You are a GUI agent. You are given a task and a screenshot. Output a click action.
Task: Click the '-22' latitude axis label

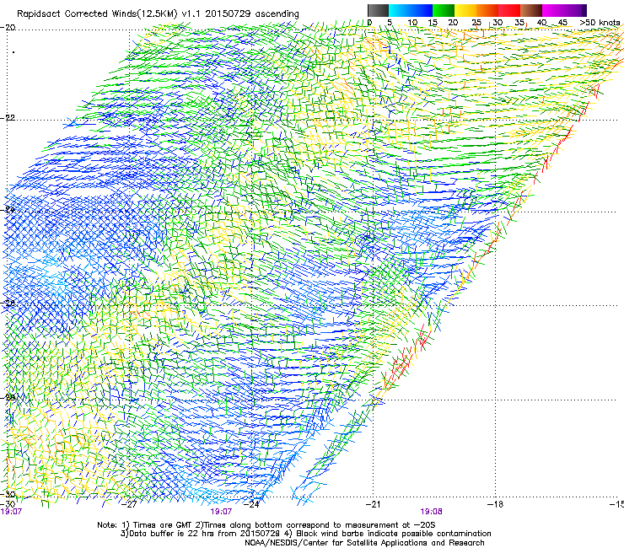click(x=8, y=118)
